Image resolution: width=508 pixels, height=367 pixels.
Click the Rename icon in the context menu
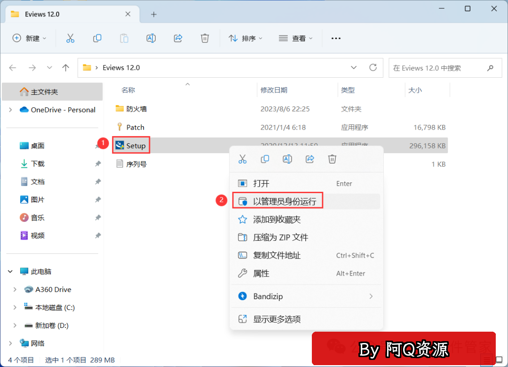click(x=287, y=159)
